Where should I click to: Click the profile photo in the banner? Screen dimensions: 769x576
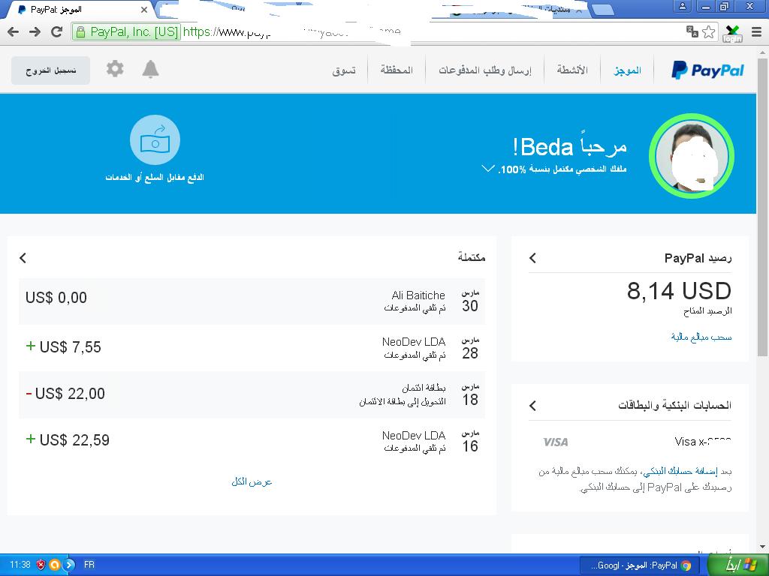[x=692, y=156]
